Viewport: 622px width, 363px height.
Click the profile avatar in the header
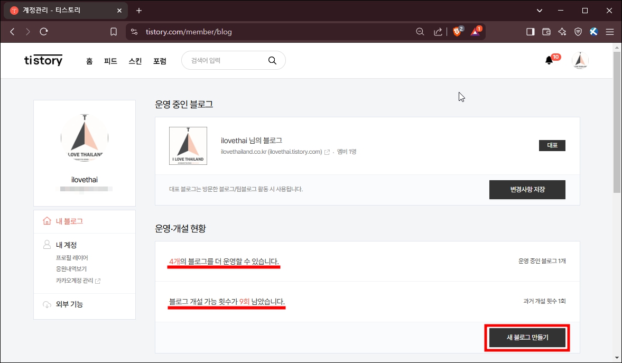580,60
